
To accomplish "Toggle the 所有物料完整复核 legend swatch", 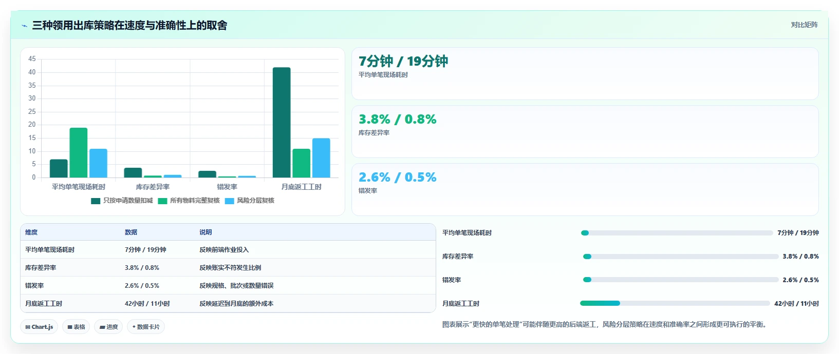I will click(x=162, y=201).
